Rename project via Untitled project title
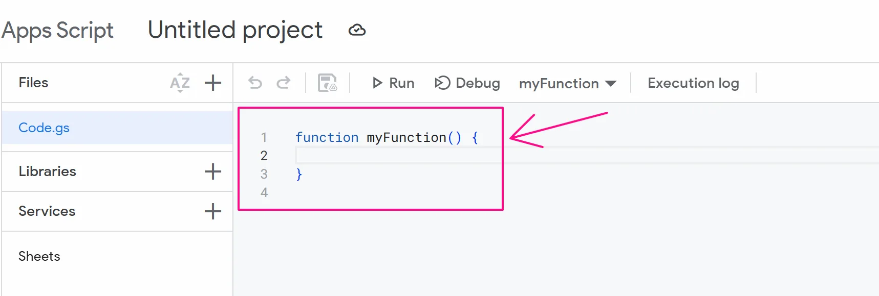The image size is (879, 296). tap(235, 30)
